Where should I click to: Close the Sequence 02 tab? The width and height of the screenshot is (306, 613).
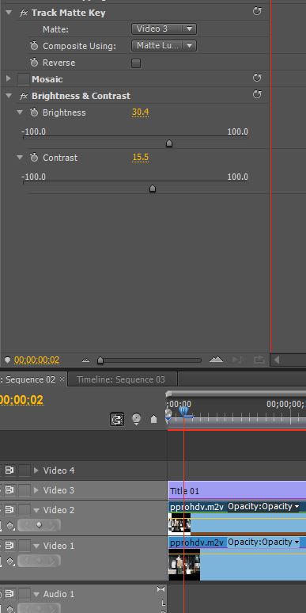coord(62,379)
